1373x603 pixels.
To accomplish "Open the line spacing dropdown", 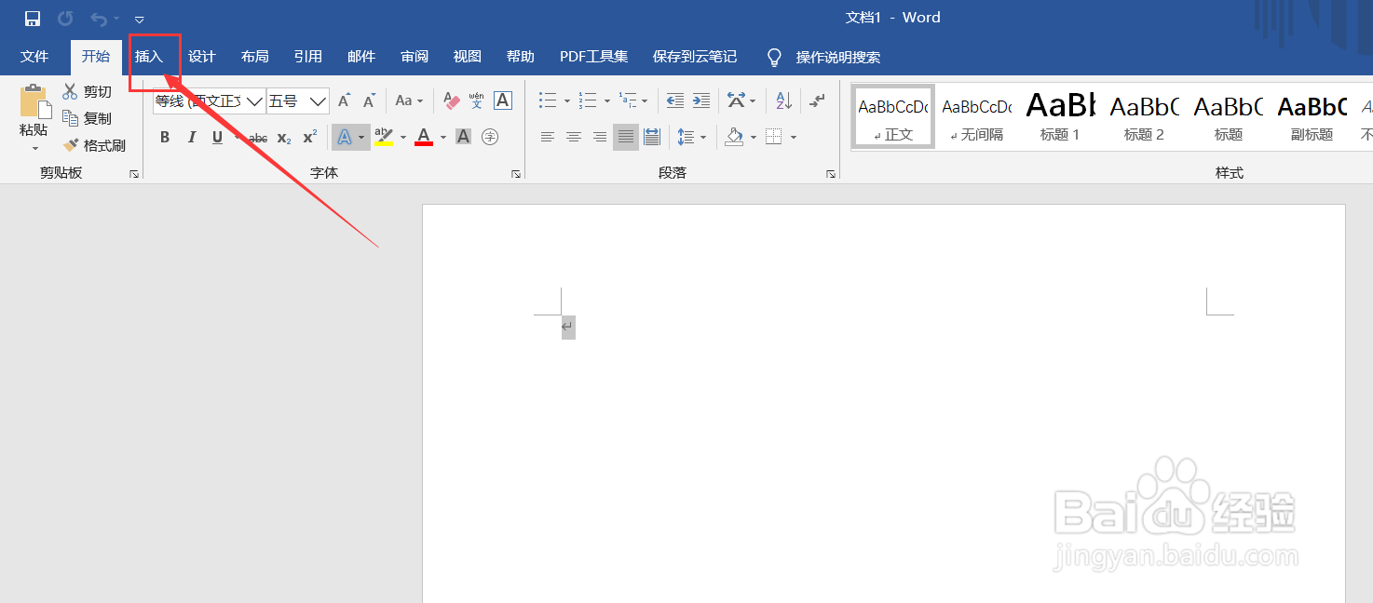I will click(690, 138).
